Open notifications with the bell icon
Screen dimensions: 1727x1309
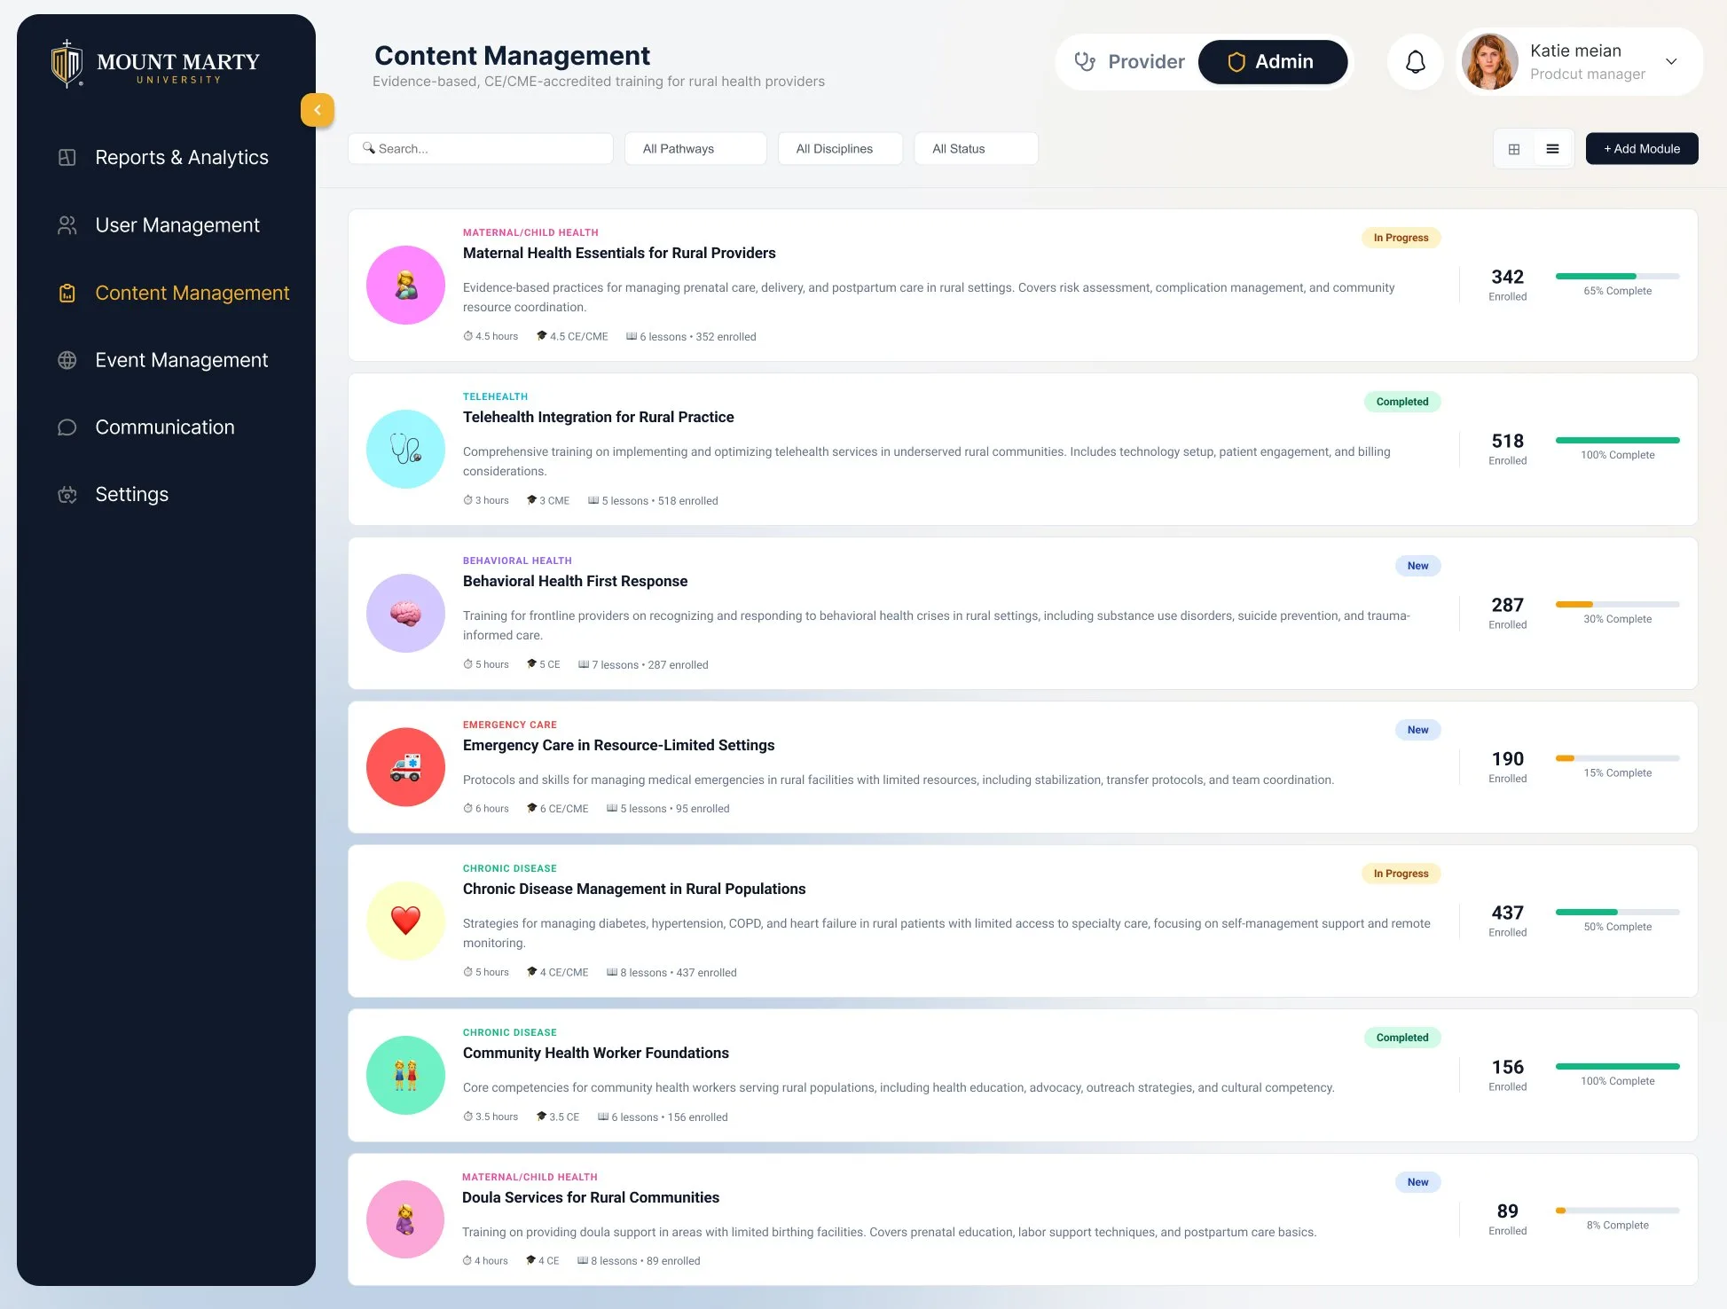pyautogui.click(x=1416, y=62)
